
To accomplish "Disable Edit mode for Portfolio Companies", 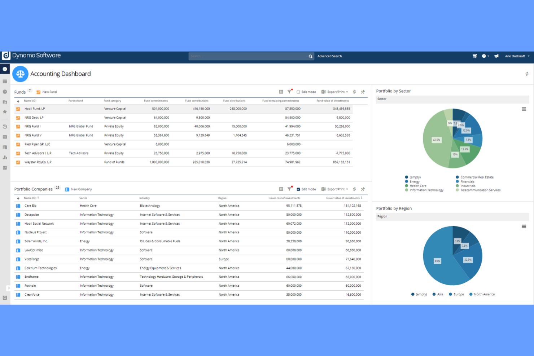I will point(298,189).
